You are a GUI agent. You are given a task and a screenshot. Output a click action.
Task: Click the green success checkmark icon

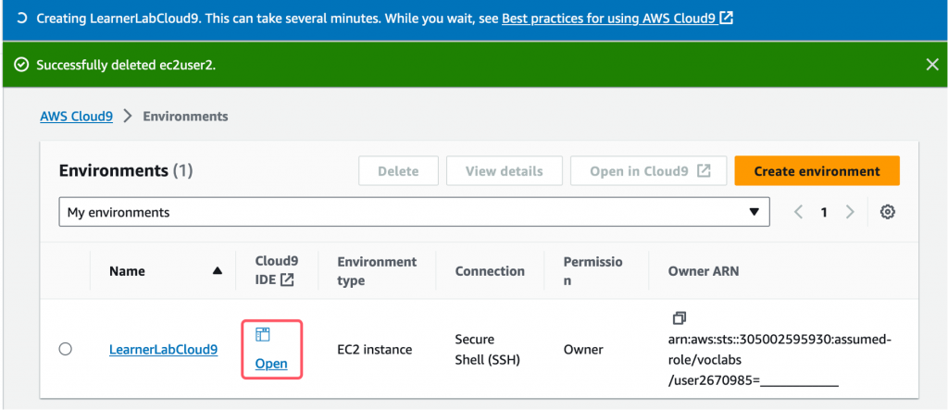21,65
